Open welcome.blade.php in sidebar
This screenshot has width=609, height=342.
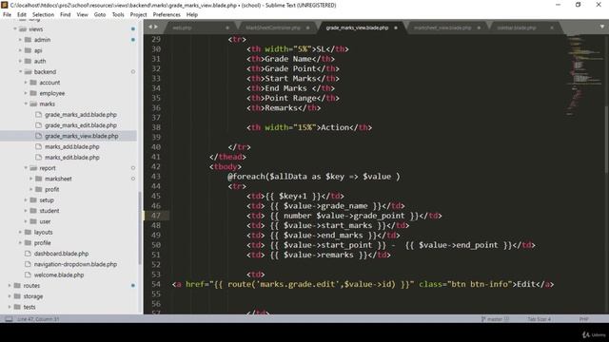[59, 275]
